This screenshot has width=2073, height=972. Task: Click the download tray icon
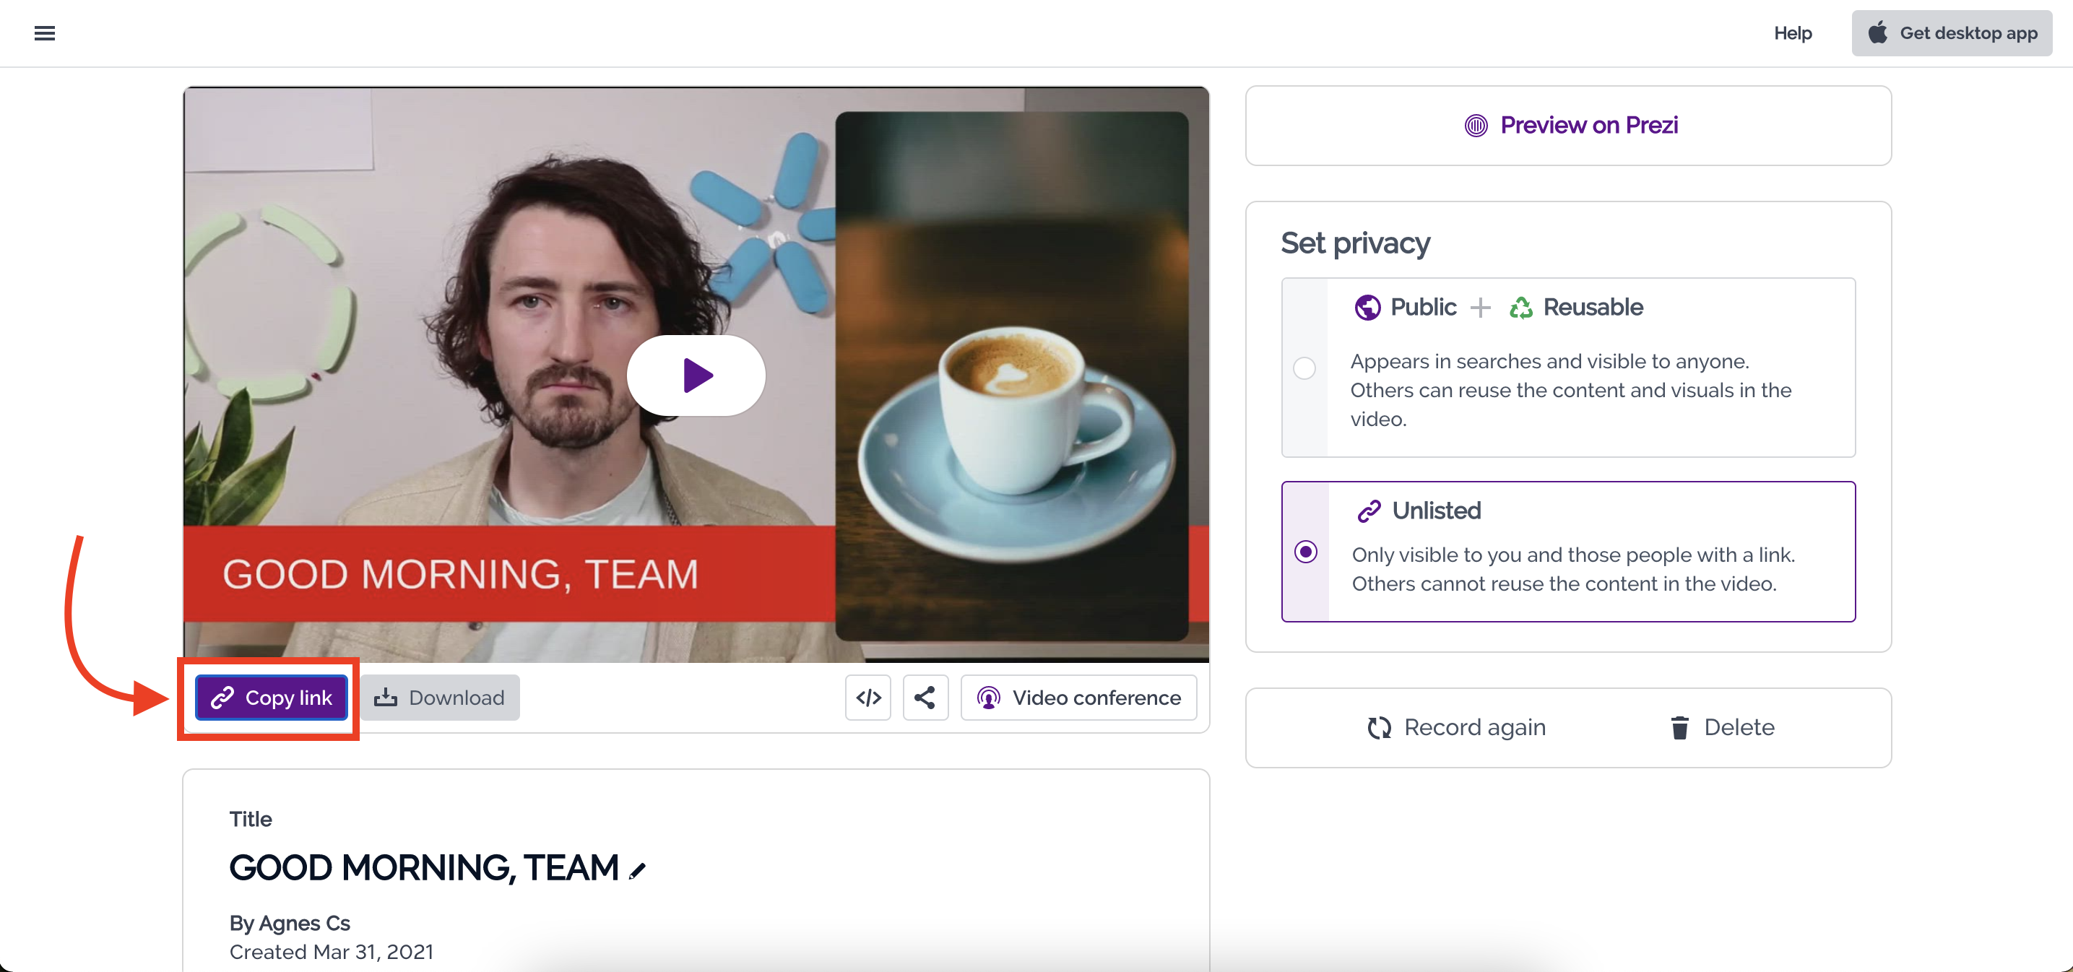pyautogui.click(x=386, y=698)
